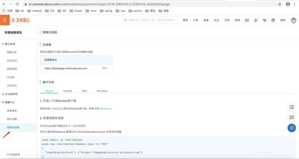The image size is (299, 159).
Task: Open the 算法 bookmark folder
Action: pyautogui.click(x=150, y=11)
